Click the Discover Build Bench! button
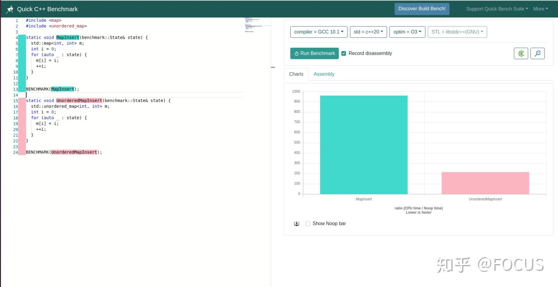 point(422,9)
